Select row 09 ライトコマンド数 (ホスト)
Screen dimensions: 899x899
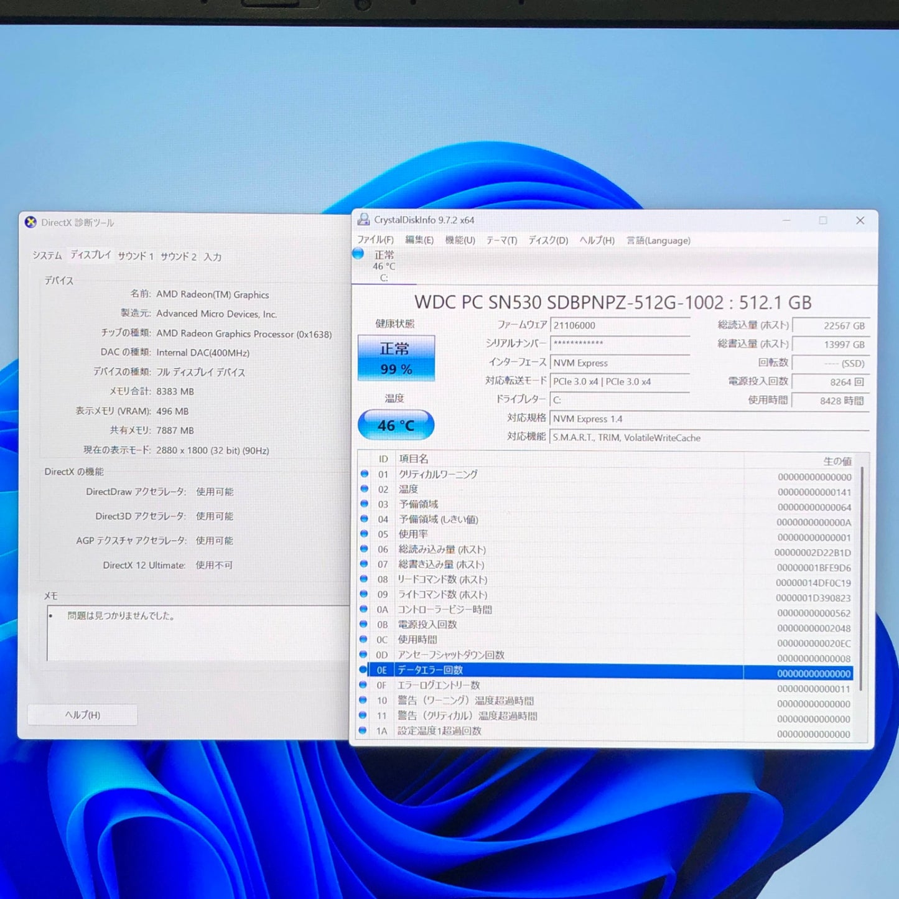(x=606, y=595)
